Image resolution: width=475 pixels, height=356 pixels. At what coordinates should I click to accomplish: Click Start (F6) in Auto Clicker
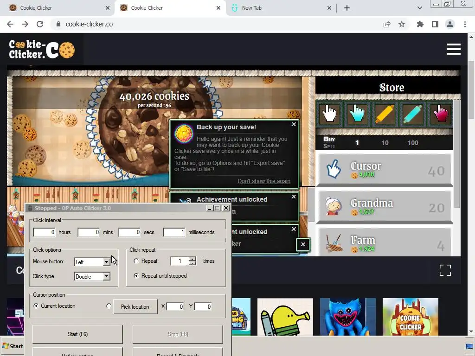coord(77,334)
